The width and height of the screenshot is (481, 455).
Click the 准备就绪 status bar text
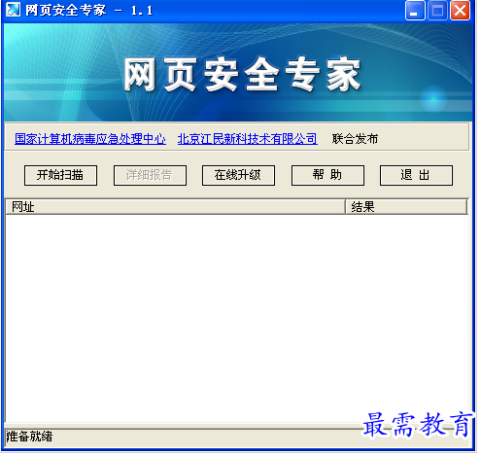point(29,437)
